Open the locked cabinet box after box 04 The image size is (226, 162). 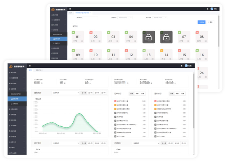pyautogui.click(x=148, y=37)
